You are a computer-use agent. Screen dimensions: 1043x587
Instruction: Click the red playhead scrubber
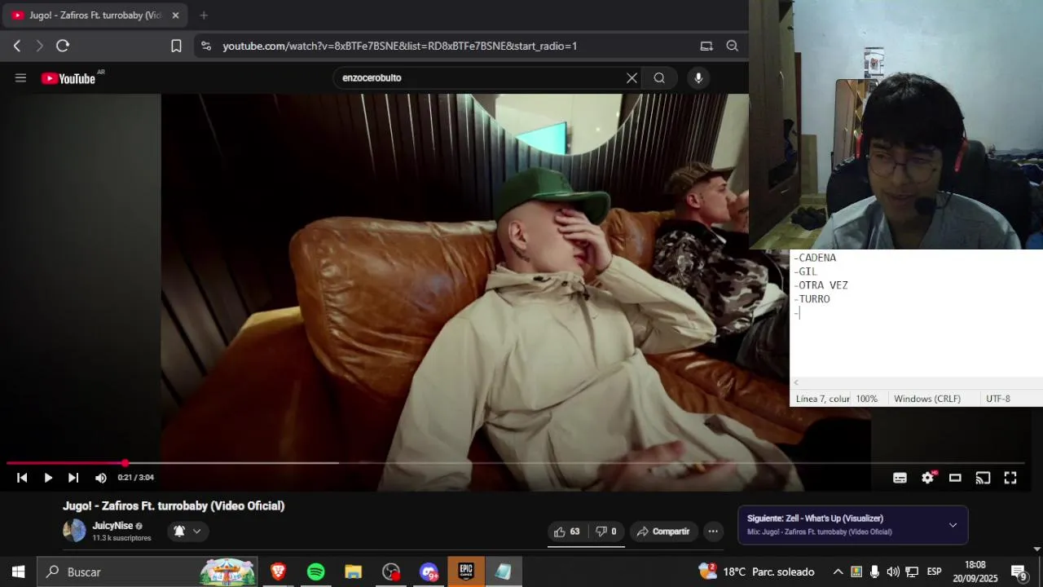pyautogui.click(x=125, y=463)
